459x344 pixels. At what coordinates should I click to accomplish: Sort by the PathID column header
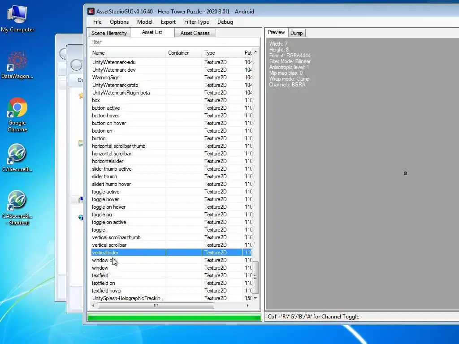coord(247,53)
